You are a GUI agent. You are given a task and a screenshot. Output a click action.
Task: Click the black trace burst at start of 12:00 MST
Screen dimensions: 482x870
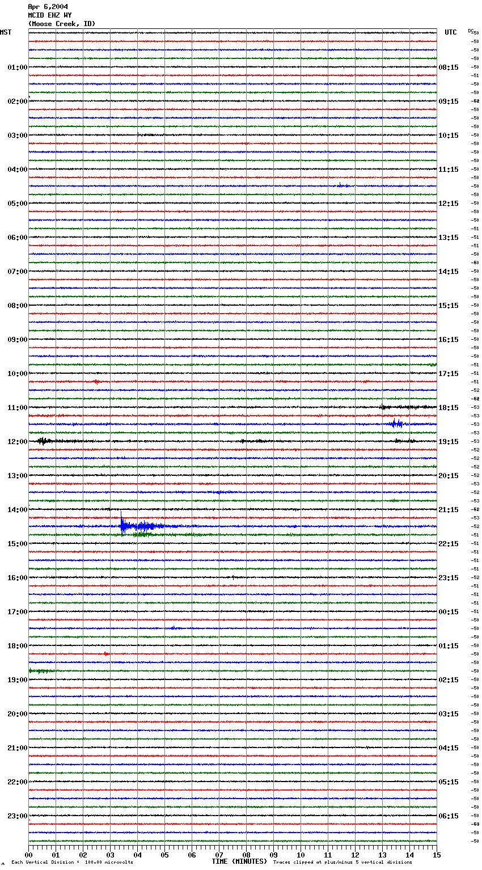[45, 441]
